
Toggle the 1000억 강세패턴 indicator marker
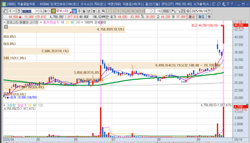tap(82, 22)
